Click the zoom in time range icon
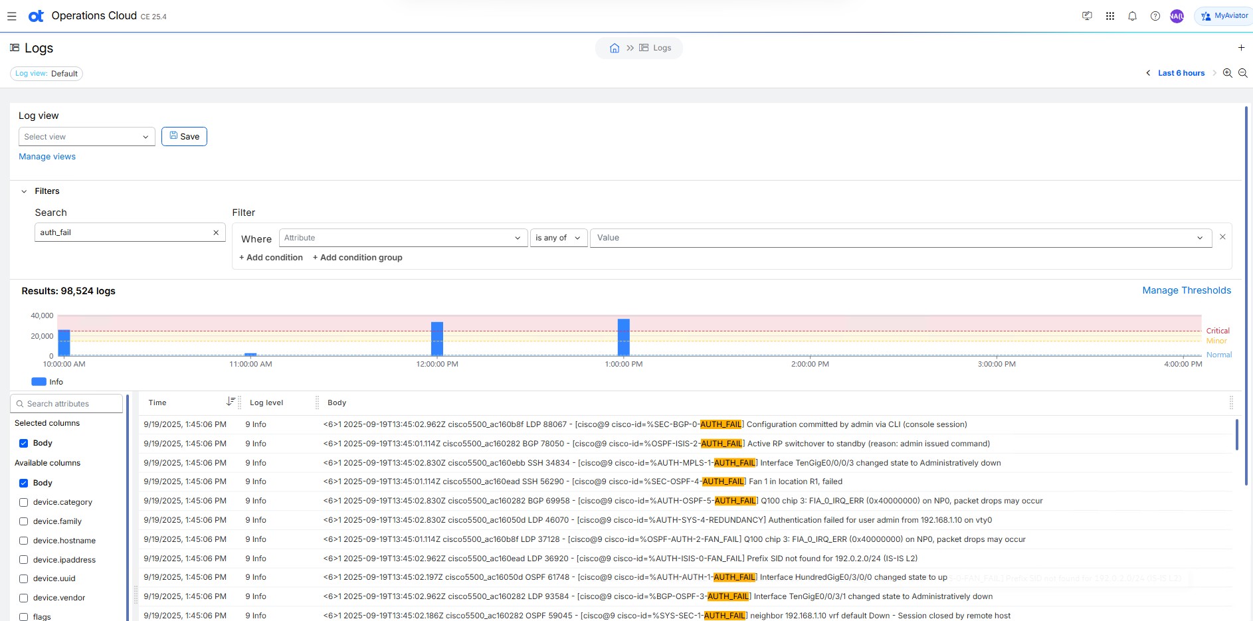1253x621 pixels. [x=1228, y=73]
